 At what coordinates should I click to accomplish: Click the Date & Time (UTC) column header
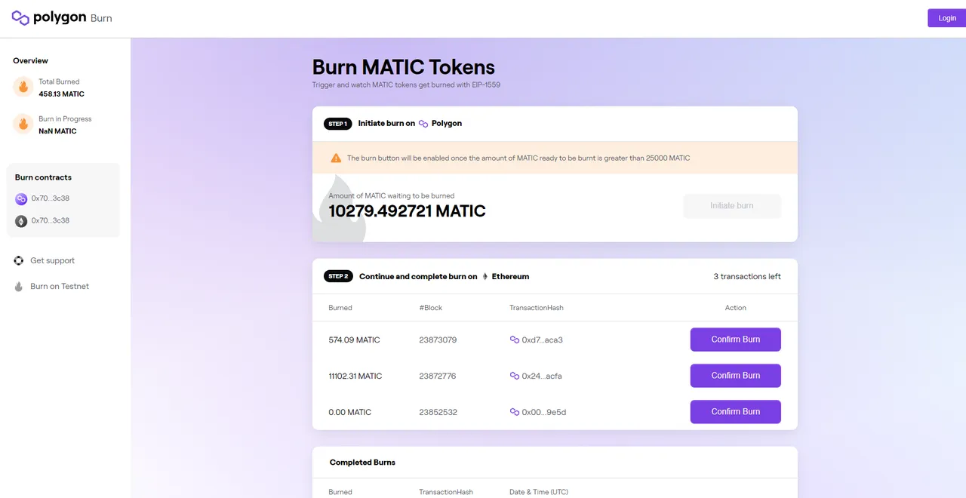pos(539,492)
